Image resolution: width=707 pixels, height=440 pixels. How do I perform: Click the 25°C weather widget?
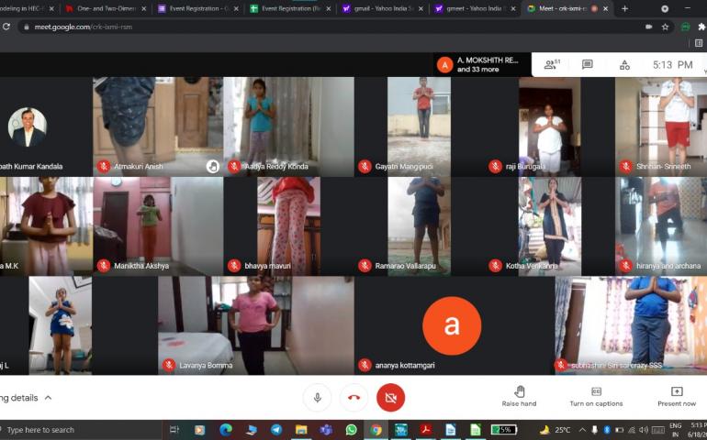click(x=555, y=430)
